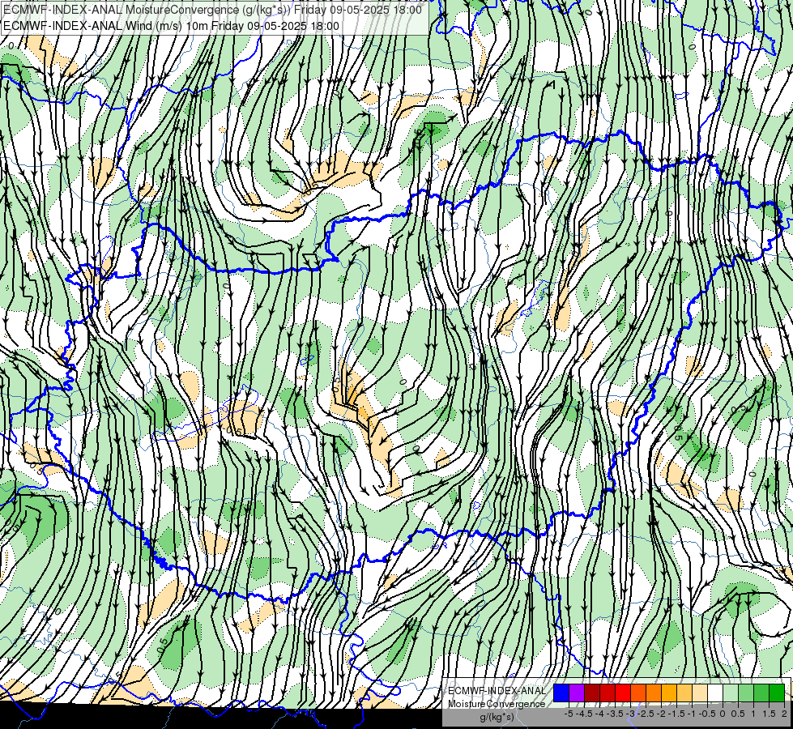Click the -4.5 legend scale value
Screen dimensions: 793x729
[x=584, y=714]
